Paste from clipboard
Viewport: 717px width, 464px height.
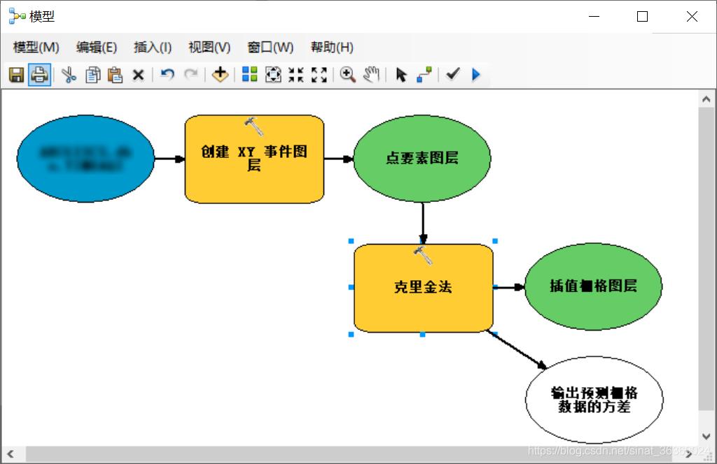click(x=114, y=74)
